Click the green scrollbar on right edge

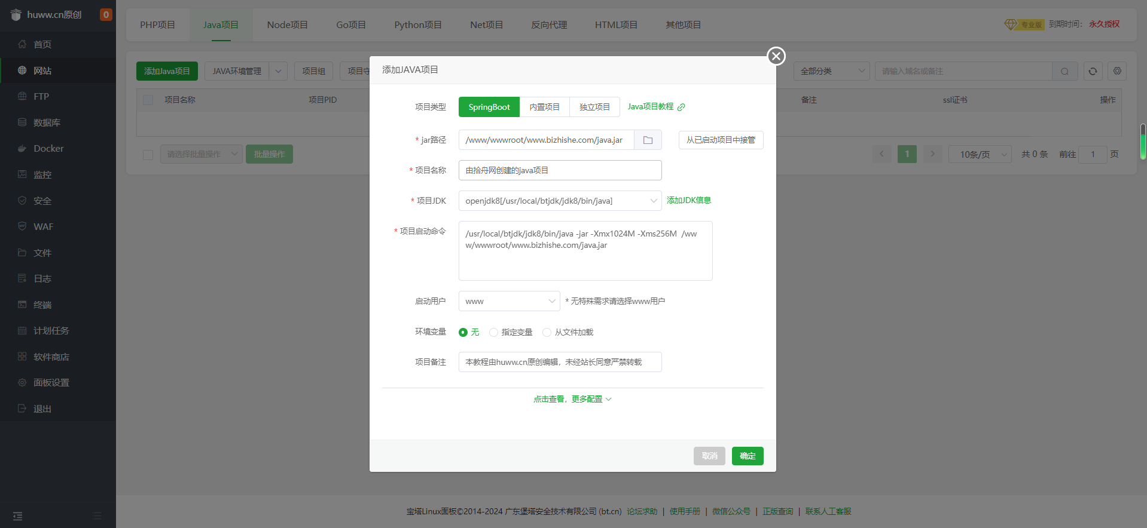click(1143, 142)
